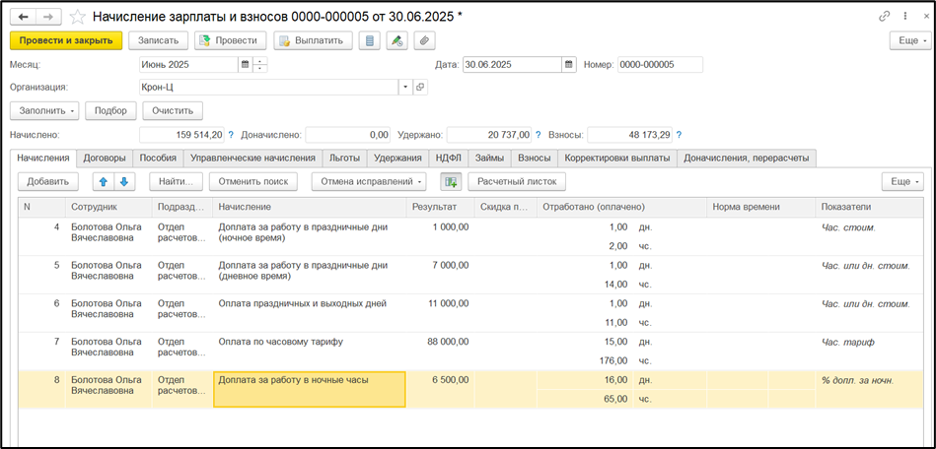The image size is (936, 449).
Task: Switch to the НДФЛ tab
Action: [x=448, y=158]
